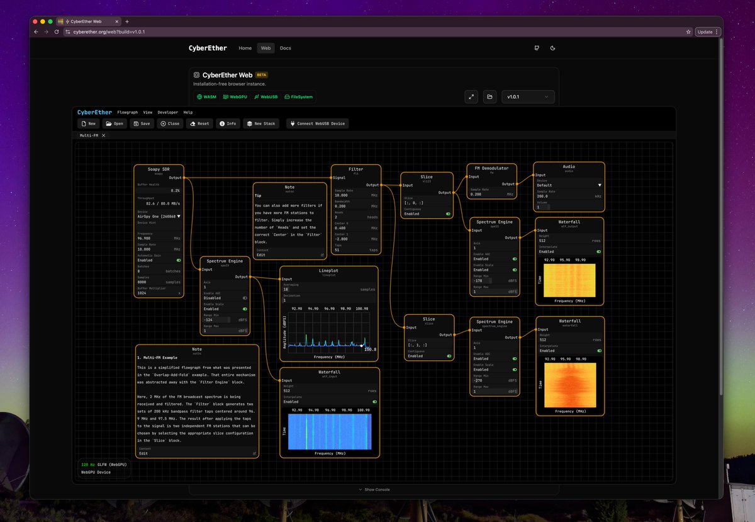Toggle Contiguous on the lower Slice block [:, 1, :]
This screenshot has height=522, width=755.
(x=449, y=356)
